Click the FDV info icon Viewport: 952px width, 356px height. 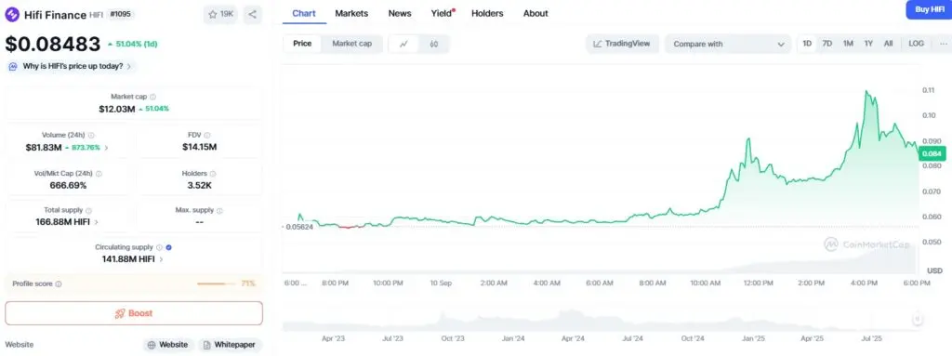pos(207,135)
